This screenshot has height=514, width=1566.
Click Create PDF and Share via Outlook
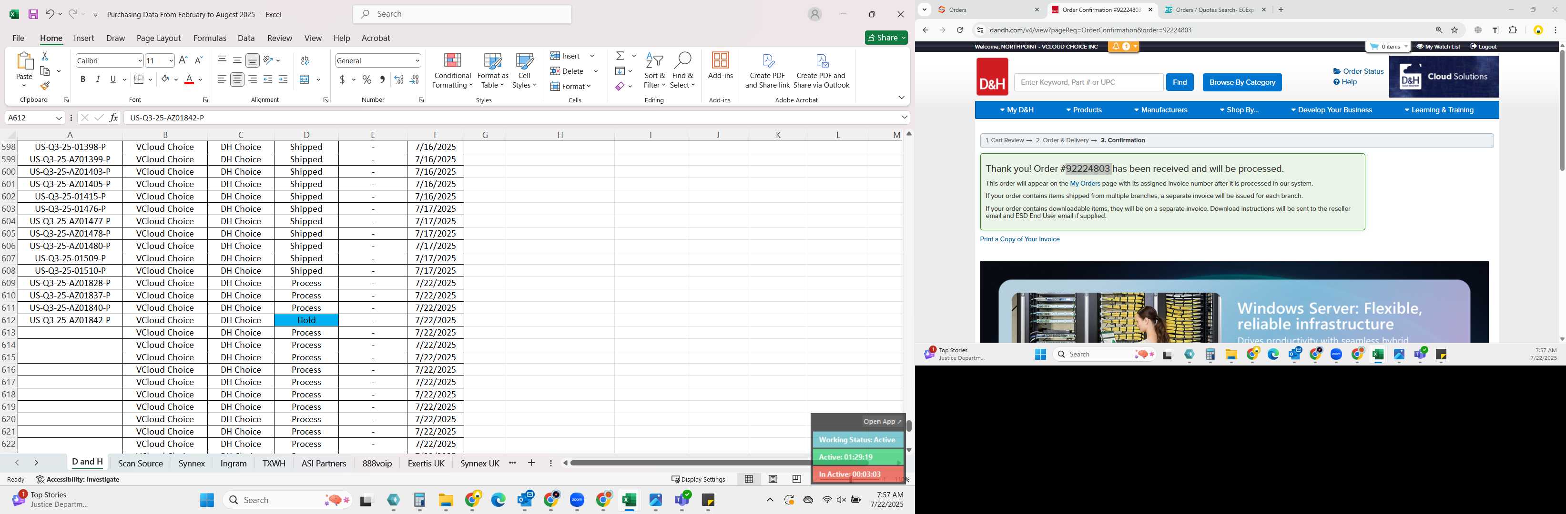point(821,70)
